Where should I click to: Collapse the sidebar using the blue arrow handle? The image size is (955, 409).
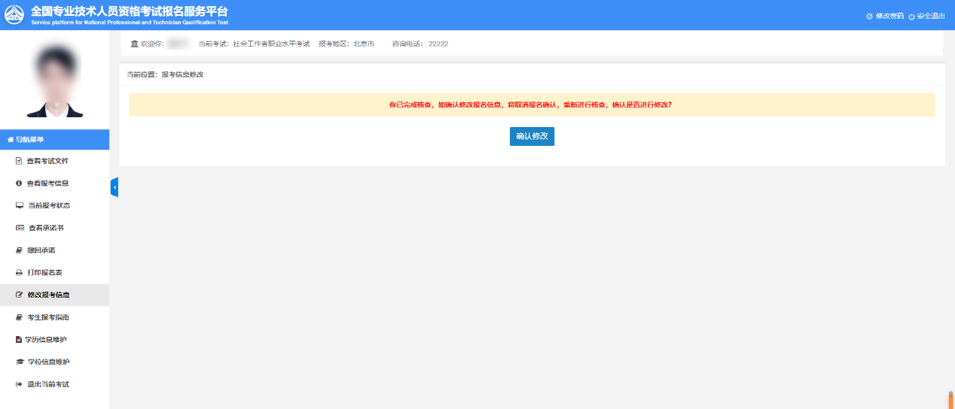coord(114,187)
